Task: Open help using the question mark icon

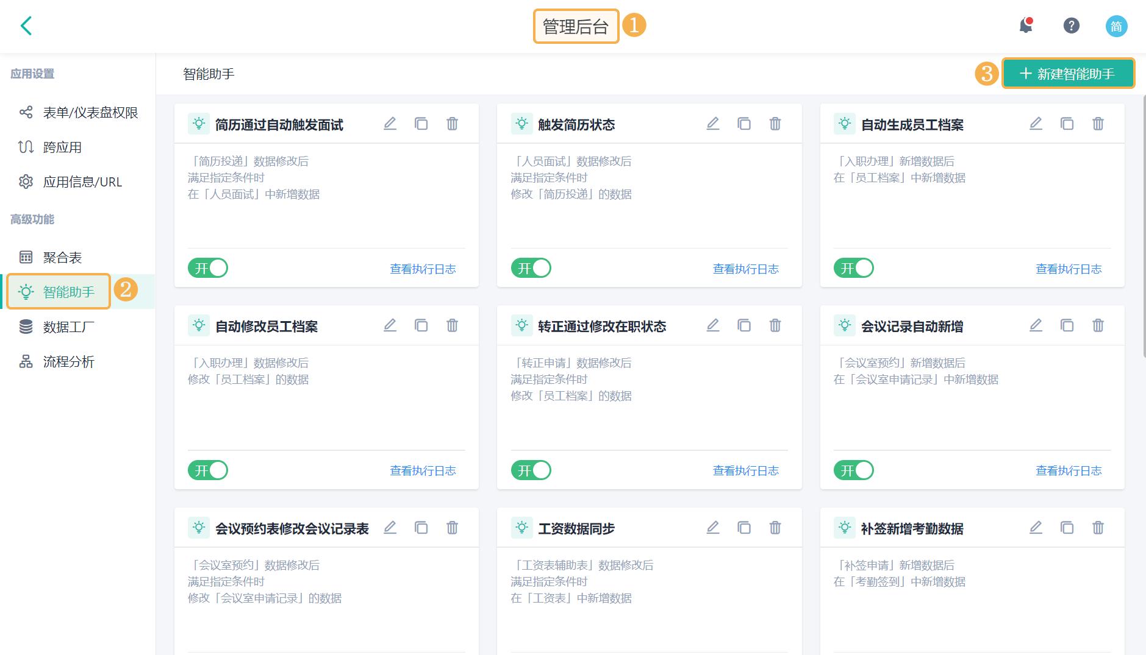Action: [1071, 26]
